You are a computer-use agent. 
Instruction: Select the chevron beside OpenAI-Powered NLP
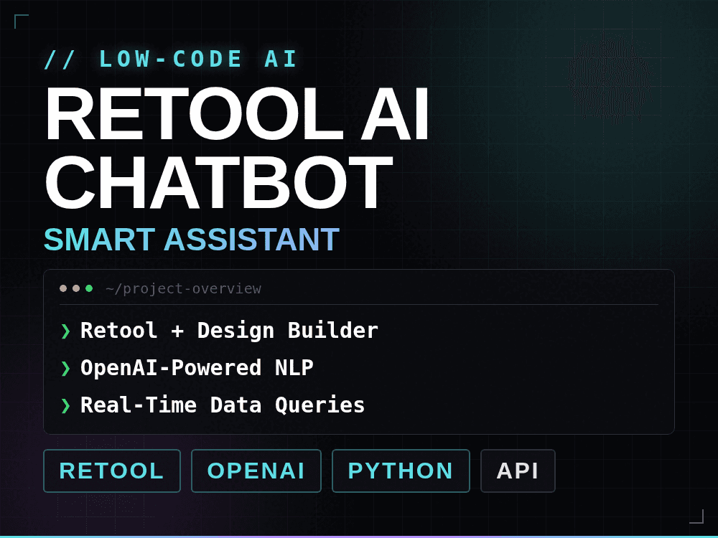click(x=65, y=368)
